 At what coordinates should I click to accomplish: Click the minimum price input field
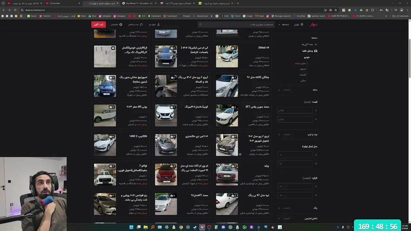pos(295,110)
